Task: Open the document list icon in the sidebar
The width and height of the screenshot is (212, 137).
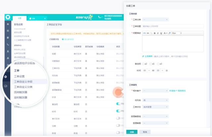Action: tap(8, 38)
